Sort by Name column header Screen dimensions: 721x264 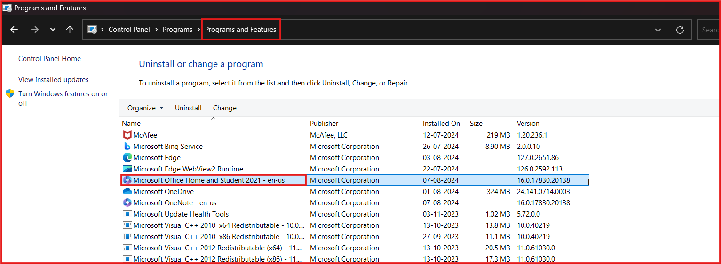[213, 124]
